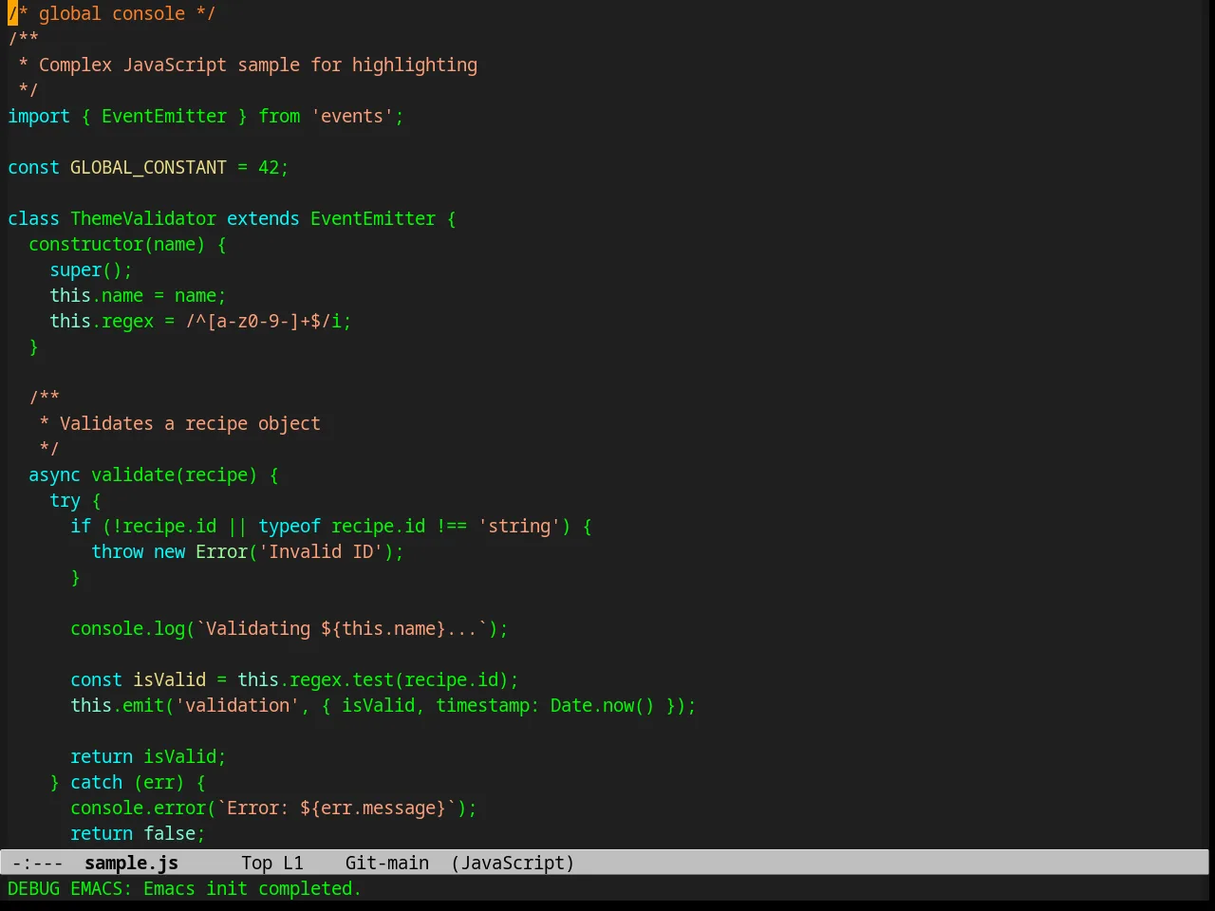
Task: Click the 'from' keyword in import line
Action: pyautogui.click(x=279, y=116)
